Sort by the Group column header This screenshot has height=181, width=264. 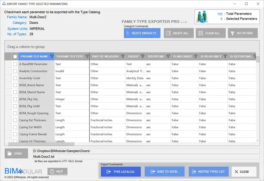pos(133,56)
